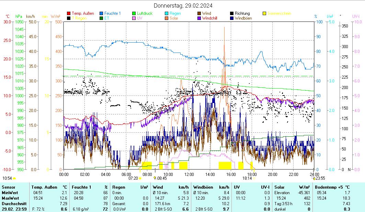This screenshot has height=212, width=365.
Task: Click the chart title Donnerstag, 29.02.2024
Action: click(183, 5)
